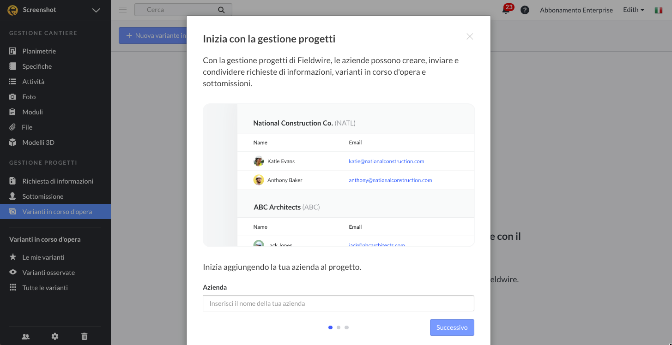Open the help question mark icon
The width and height of the screenshot is (672, 345).
tap(525, 10)
